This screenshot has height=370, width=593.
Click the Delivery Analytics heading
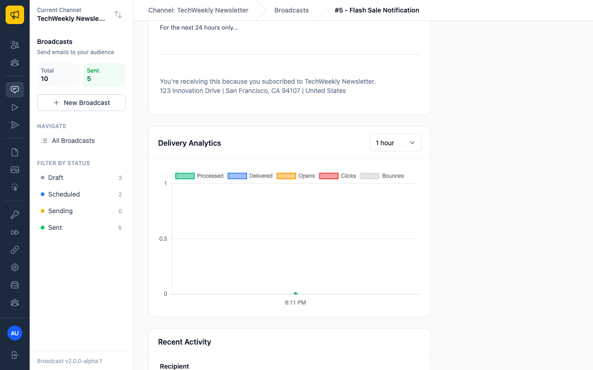coord(189,143)
